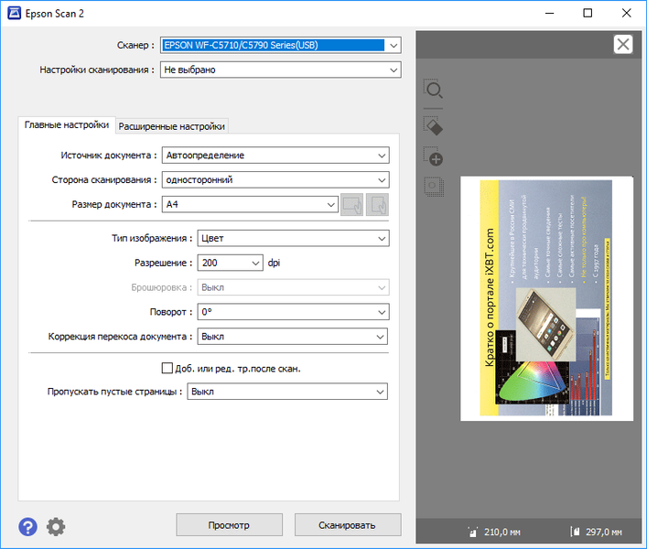The width and height of the screenshot is (647, 549).
Task: Expand Сторона сканирования dropdown
Action: [x=275, y=180]
